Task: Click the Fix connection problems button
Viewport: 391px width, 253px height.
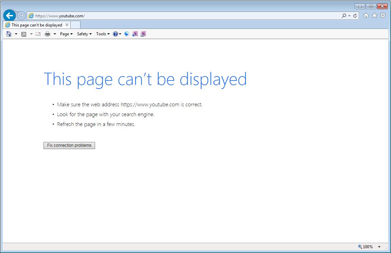Action: point(69,145)
